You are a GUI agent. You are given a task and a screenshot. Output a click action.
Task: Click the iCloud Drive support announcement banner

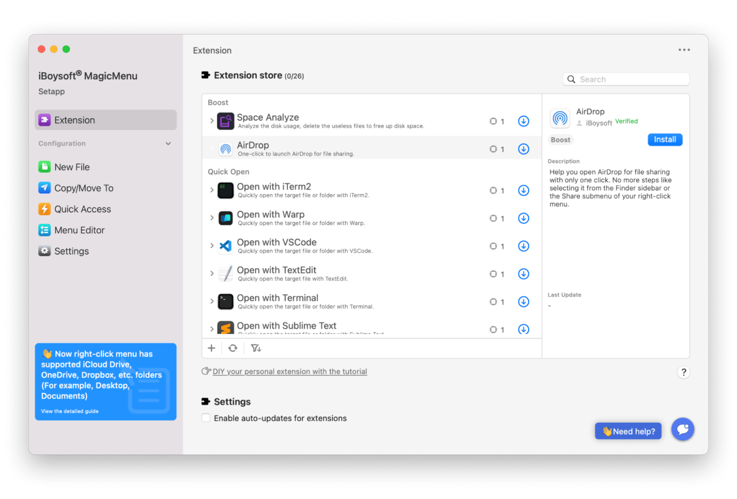tap(106, 382)
